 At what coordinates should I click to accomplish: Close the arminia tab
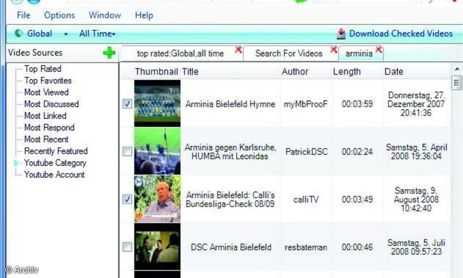click(379, 49)
